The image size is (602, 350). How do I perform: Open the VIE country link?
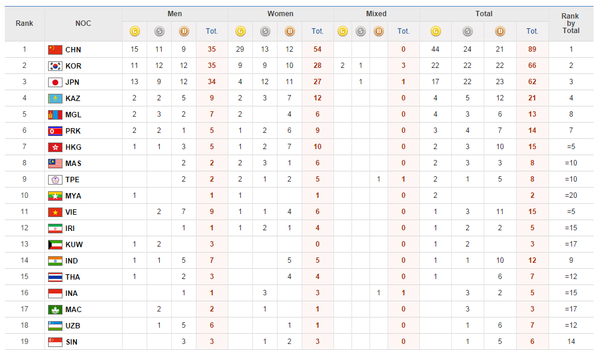72,212
